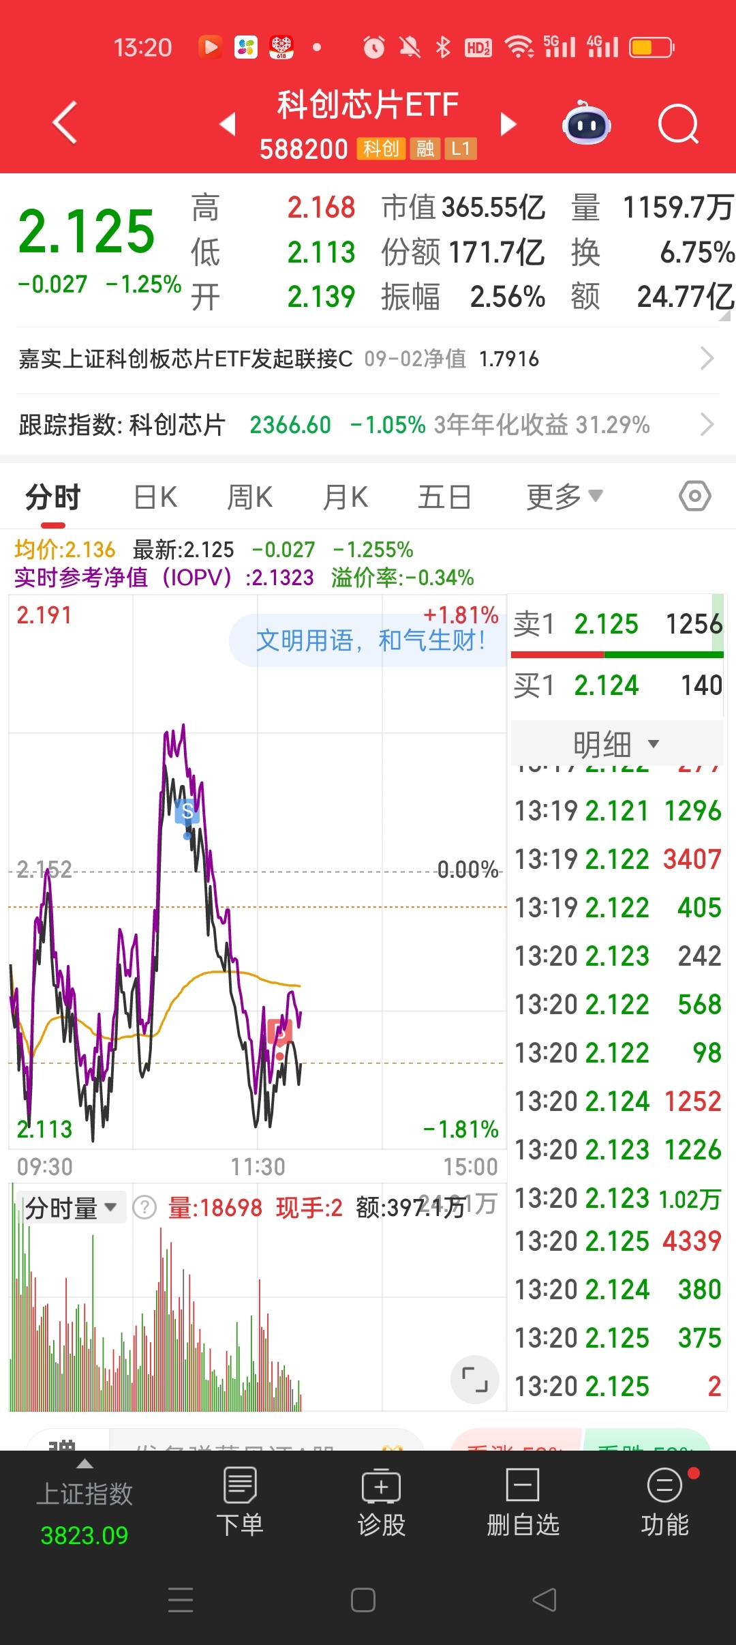Tap 卖1 2.125 ask quote row
Viewport: 736px width, 1645px height.
tap(617, 623)
